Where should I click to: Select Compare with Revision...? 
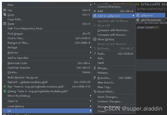[x=113, y=30]
